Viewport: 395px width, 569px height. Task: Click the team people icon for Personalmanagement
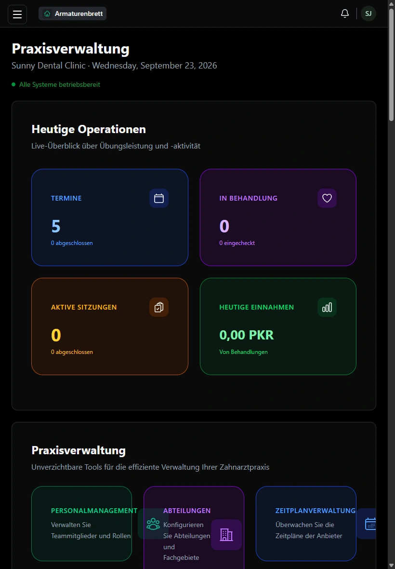click(153, 524)
